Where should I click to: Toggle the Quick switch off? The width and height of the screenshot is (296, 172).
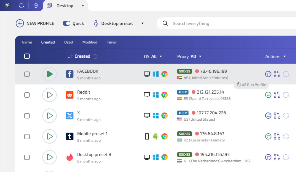click(x=67, y=23)
